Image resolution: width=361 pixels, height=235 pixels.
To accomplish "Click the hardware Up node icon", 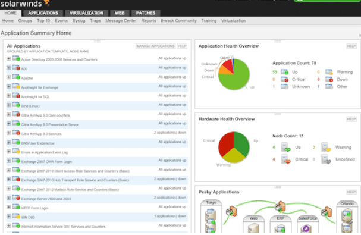I will tap(285, 147).
